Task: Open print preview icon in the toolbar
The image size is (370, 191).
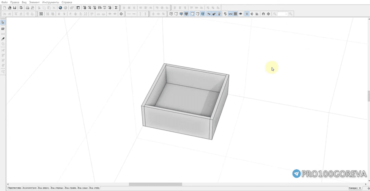Action: tap(33, 8)
